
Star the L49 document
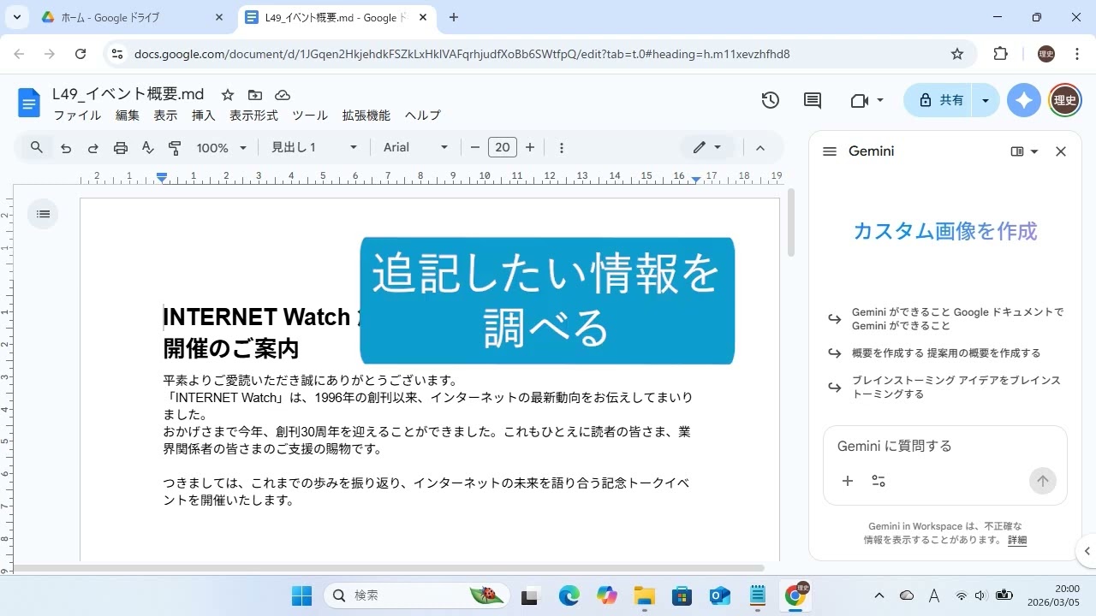228,95
